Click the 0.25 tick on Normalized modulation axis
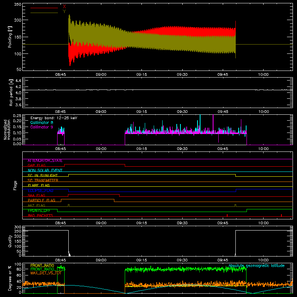Viewport: 297px width, 297px height. point(17,115)
